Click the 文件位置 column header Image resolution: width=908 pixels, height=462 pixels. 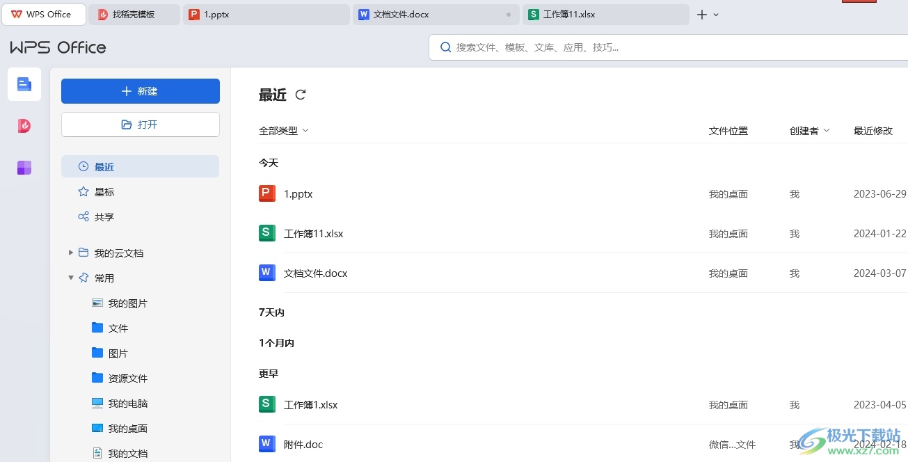[x=728, y=130]
